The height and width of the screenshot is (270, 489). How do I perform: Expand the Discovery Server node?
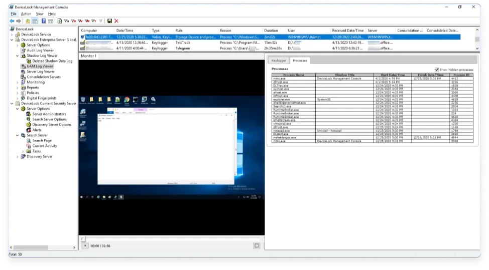[18, 156]
